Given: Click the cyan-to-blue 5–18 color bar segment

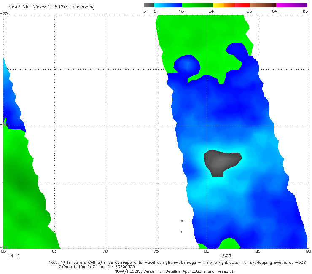Looking at the screenshot, I should (168, 5).
